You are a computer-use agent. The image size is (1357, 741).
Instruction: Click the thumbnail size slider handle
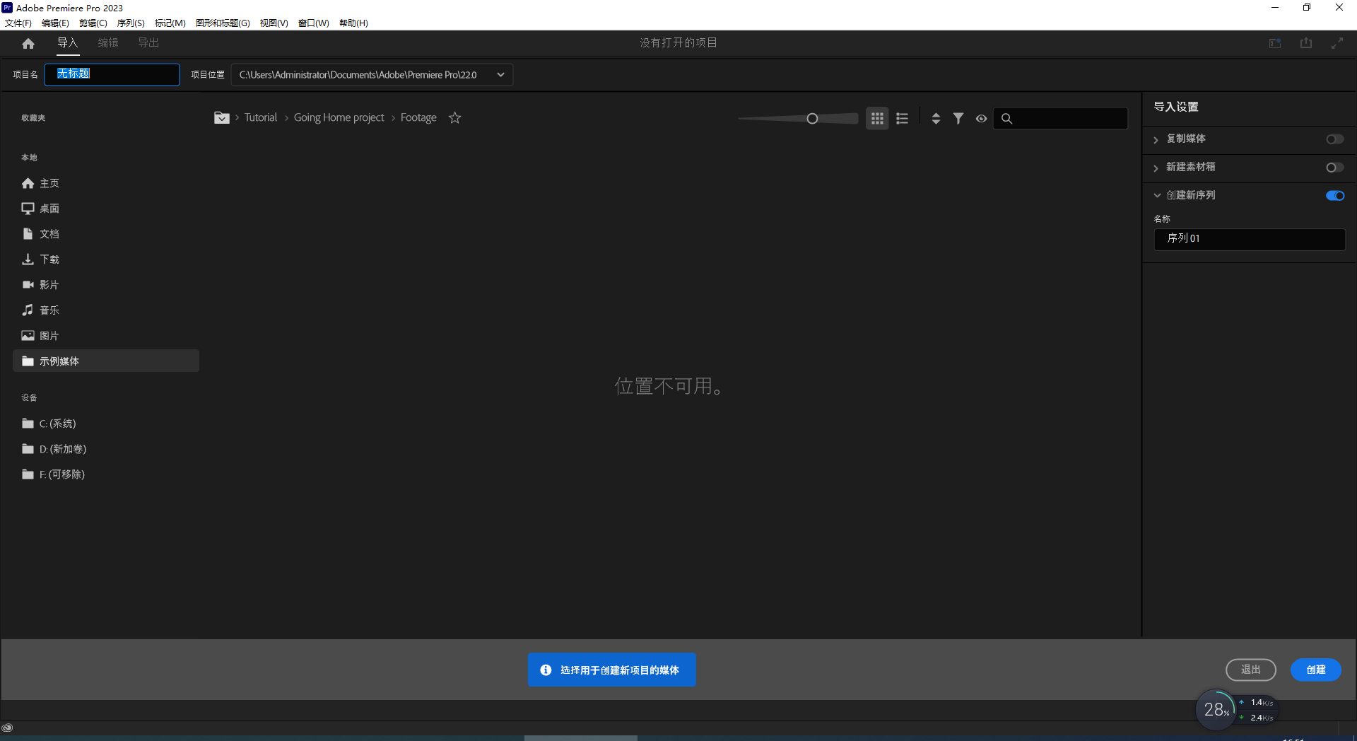(812, 119)
